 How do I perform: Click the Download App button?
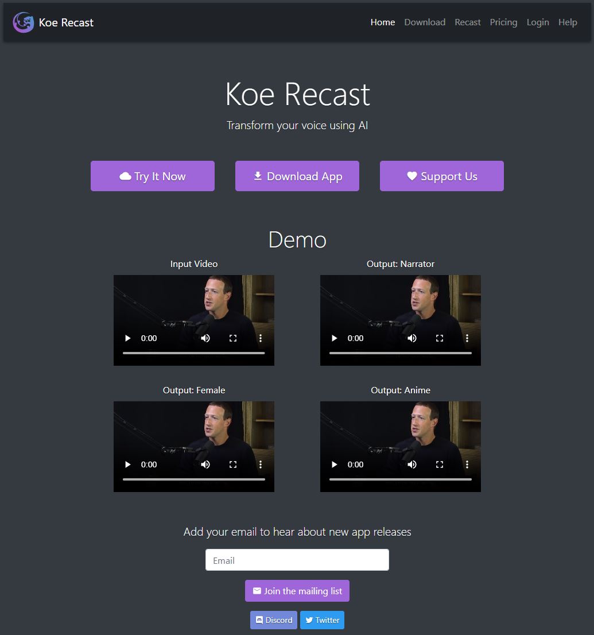tap(297, 176)
